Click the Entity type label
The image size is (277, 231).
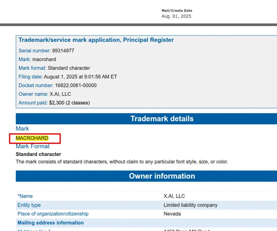click(x=29, y=205)
